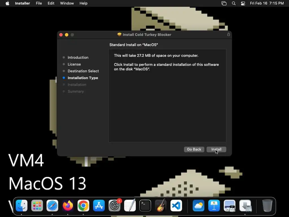
Task: Click the lock icon in installer title bar
Action: point(229,34)
